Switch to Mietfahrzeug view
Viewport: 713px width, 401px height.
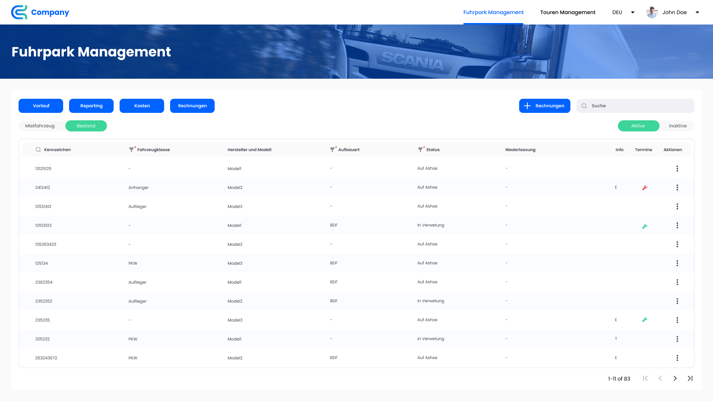point(40,126)
